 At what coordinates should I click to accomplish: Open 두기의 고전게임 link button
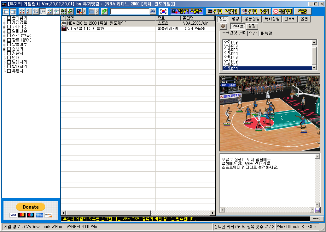(223, 11)
